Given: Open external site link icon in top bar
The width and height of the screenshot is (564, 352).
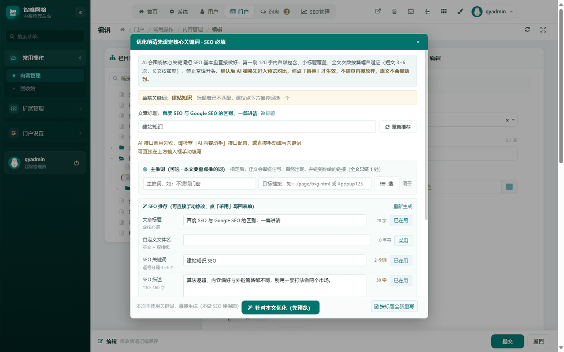Looking at the screenshot, I should coord(378,12).
